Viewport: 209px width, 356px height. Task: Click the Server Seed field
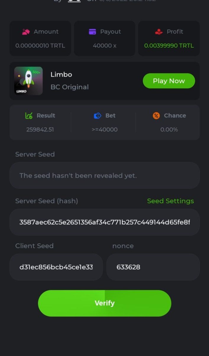[x=104, y=175]
